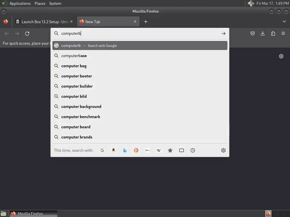Screen dimensions: 290x217
Task: Select the New Tab tab
Action: point(108,22)
